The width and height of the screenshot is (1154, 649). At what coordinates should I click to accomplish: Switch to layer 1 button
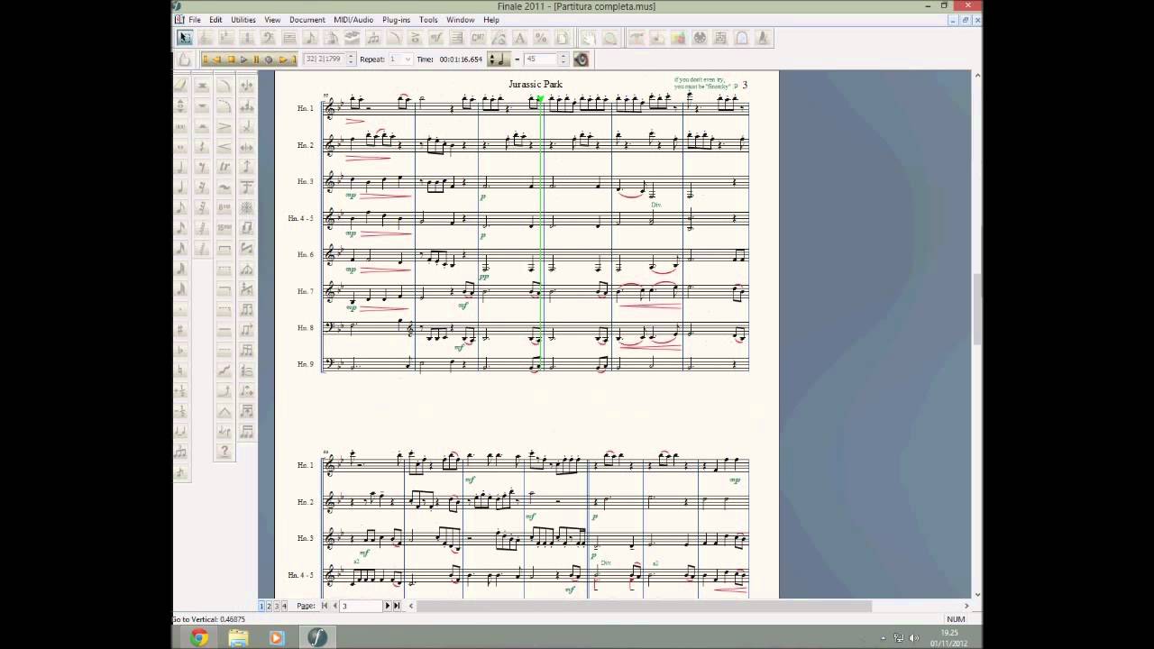(x=262, y=606)
